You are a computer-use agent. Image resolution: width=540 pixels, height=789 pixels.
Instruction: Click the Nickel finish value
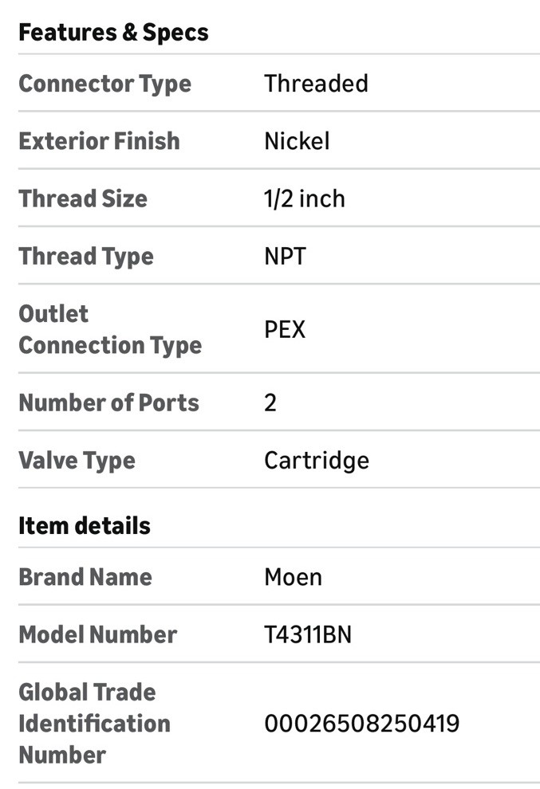click(297, 141)
